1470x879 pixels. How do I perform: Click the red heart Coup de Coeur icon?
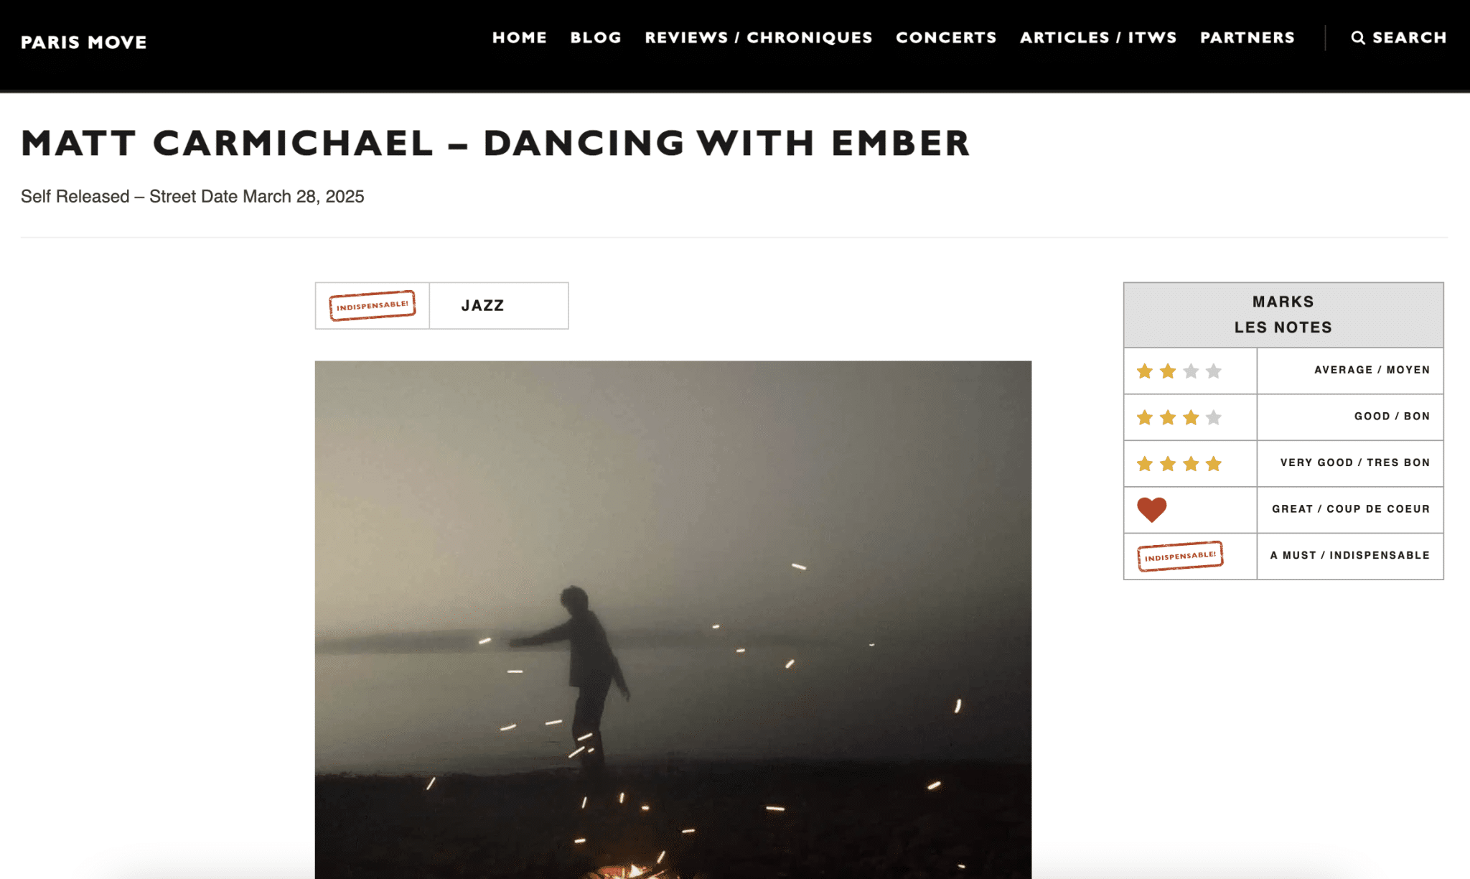(x=1151, y=509)
